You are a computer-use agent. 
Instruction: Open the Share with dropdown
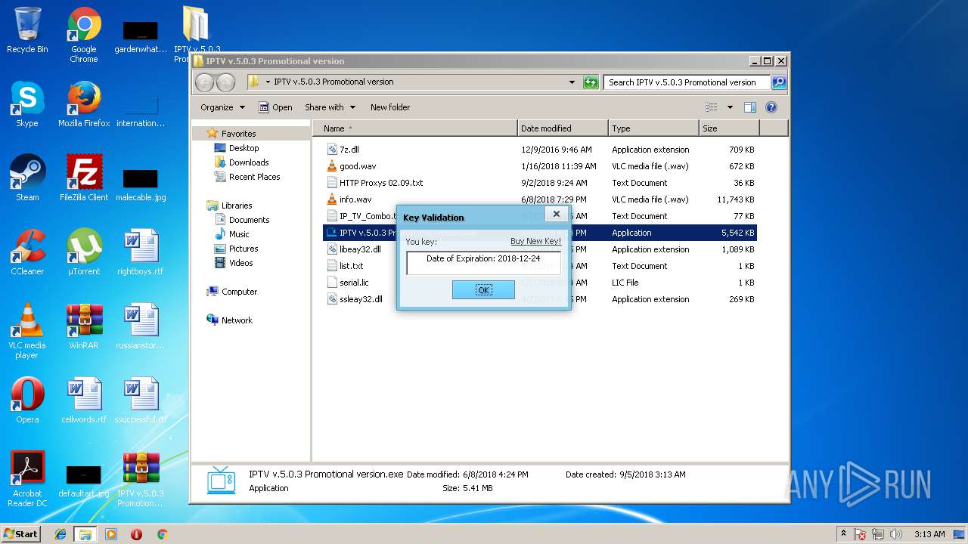point(330,107)
